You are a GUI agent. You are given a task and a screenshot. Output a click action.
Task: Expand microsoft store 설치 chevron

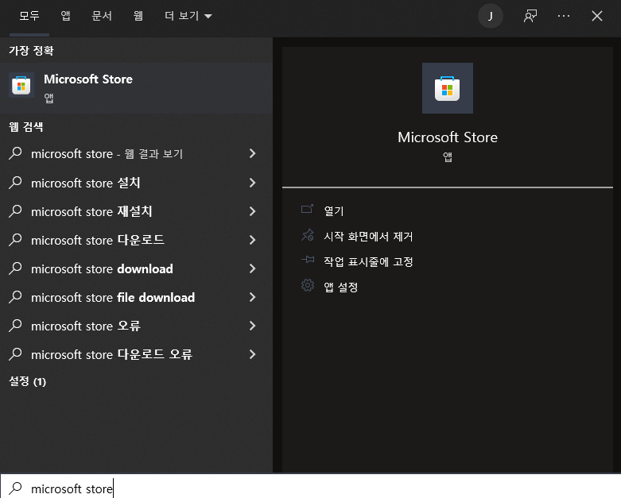tap(252, 183)
